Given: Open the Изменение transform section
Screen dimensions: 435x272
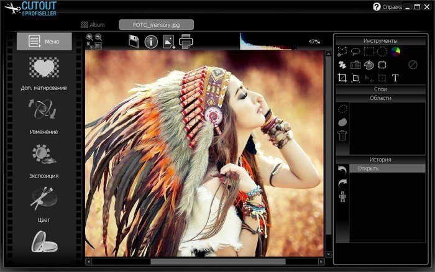Looking at the screenshot, I should click(42, 109).
